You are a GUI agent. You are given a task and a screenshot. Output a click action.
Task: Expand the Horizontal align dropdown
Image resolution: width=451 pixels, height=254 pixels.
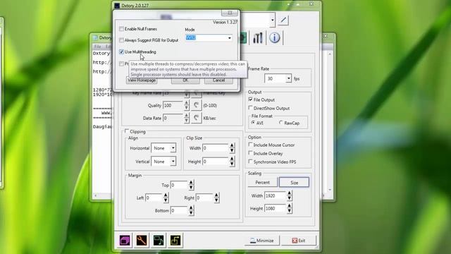point(173,148)
